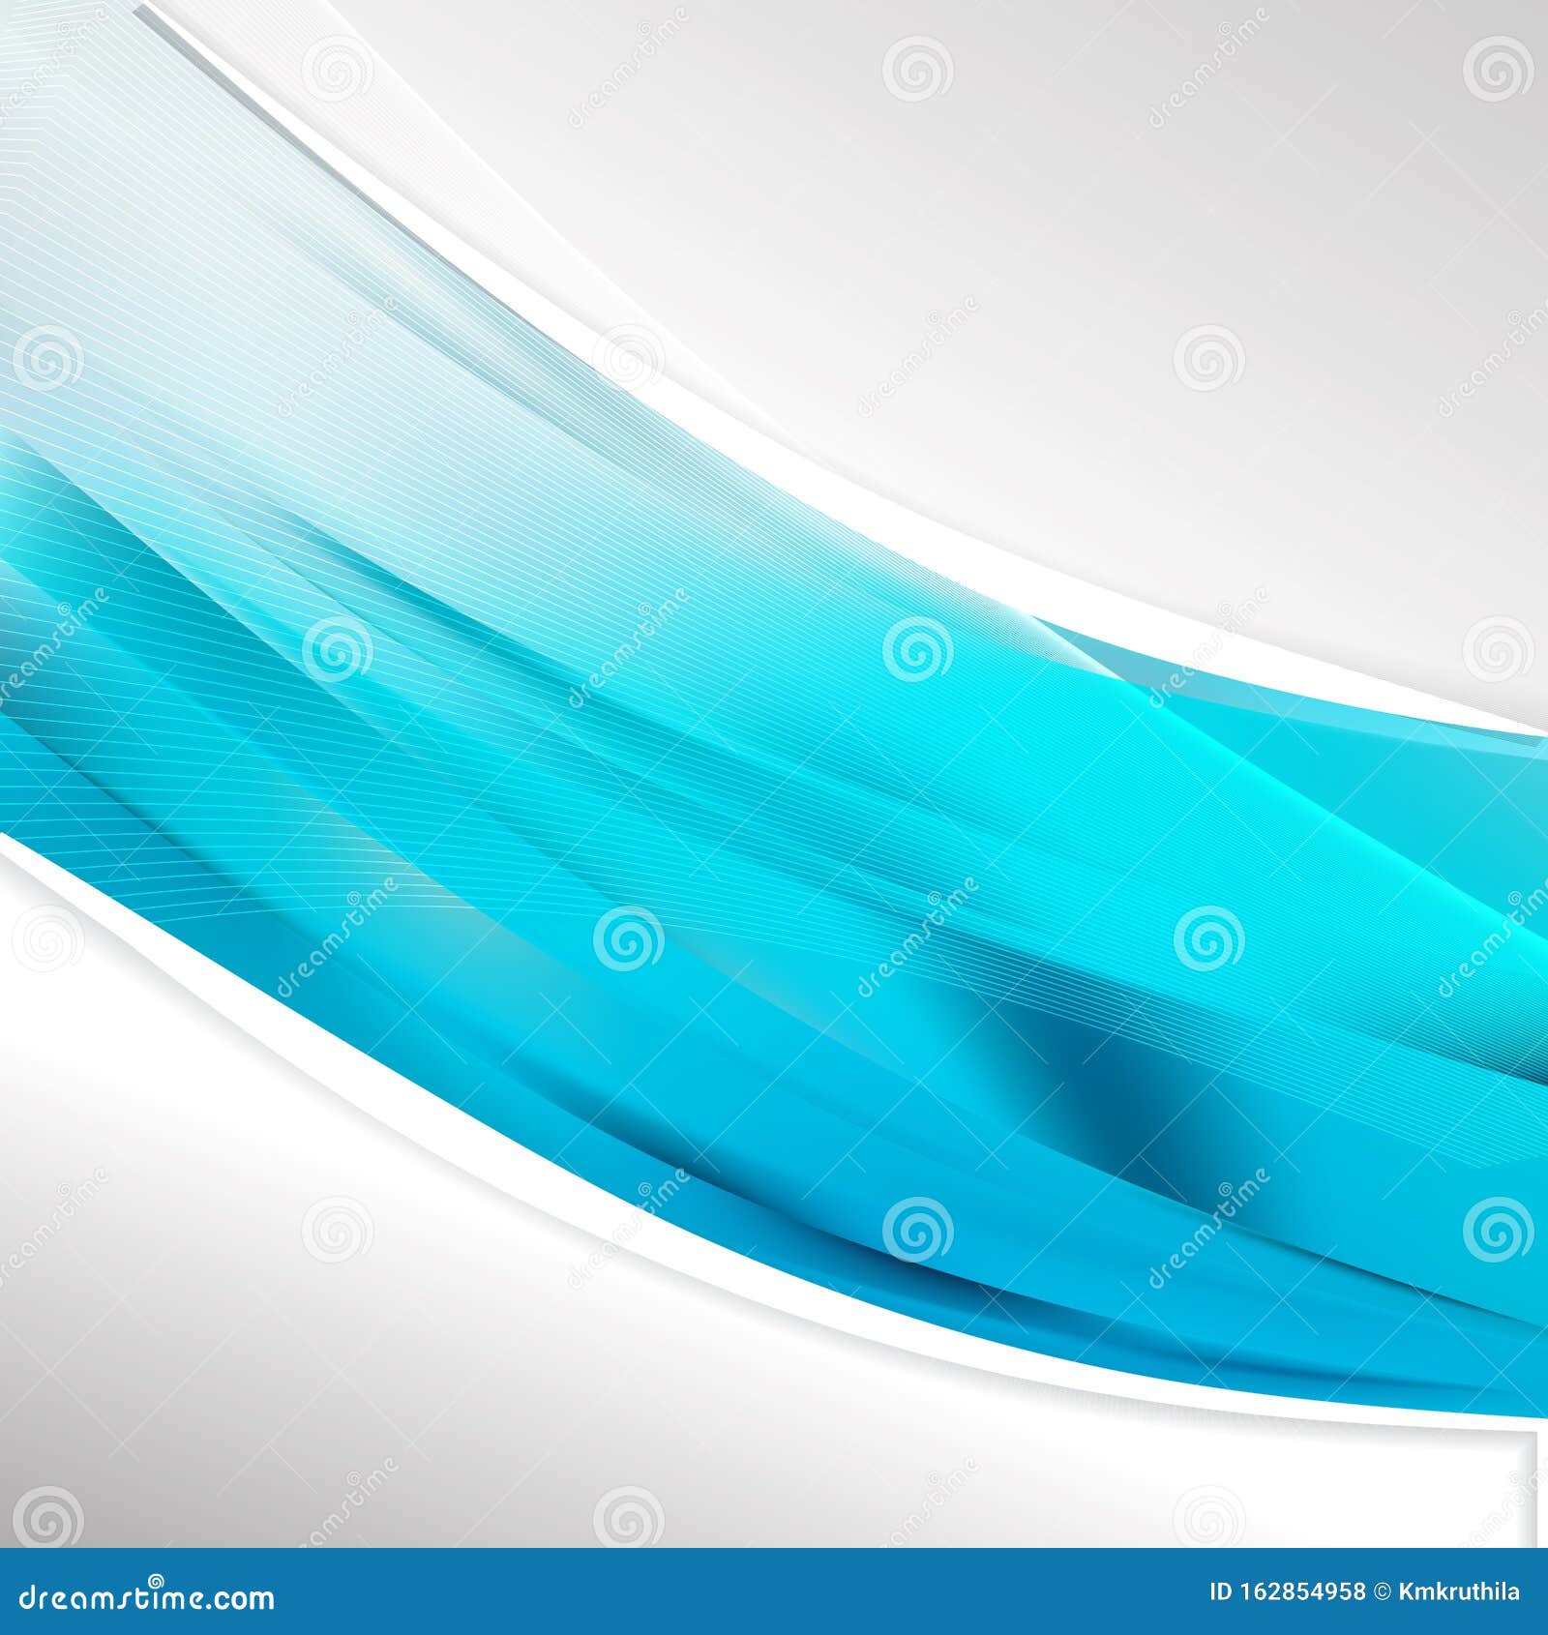Open the www.dreamstime.com link
The height and width of the screenshot is (1635, 1548).
tap(145, 1598)
